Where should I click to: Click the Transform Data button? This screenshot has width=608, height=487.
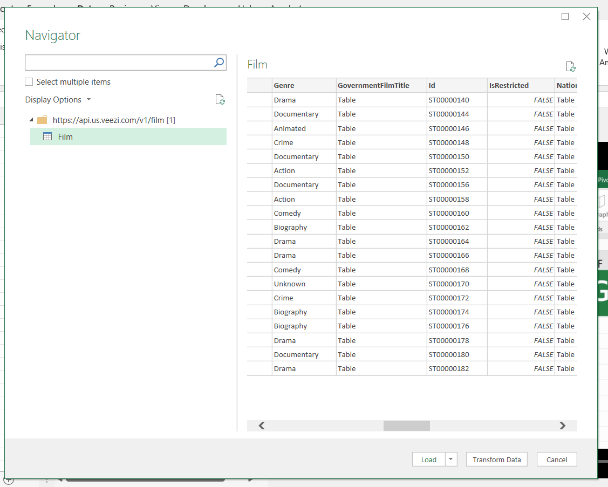496,459
